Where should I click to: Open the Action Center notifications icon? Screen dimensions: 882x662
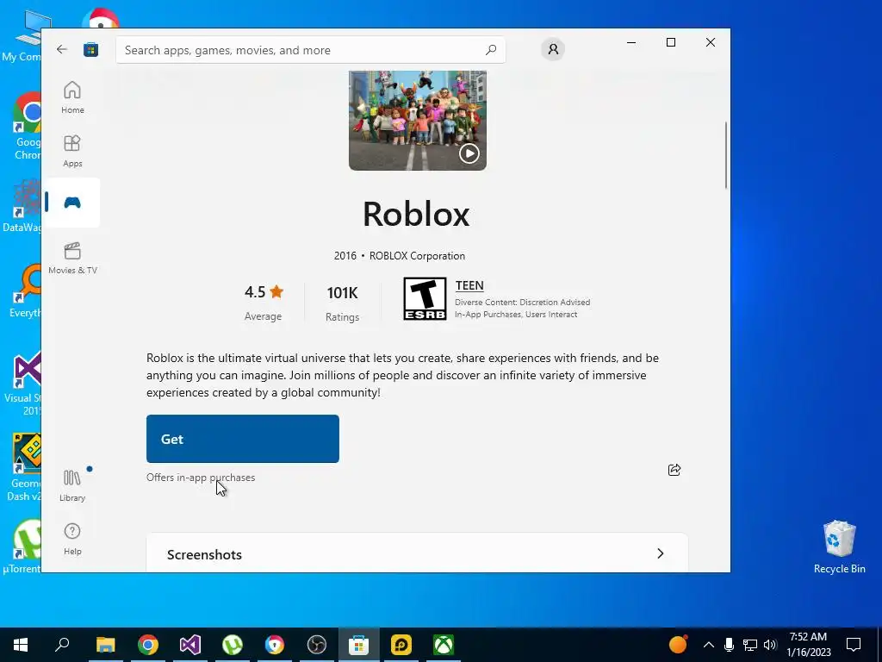click(x=854, y=645)
